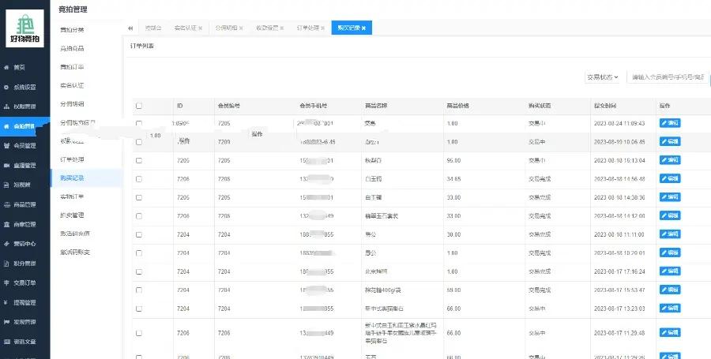Click the camera icon for 直播管理

(6, 165)
